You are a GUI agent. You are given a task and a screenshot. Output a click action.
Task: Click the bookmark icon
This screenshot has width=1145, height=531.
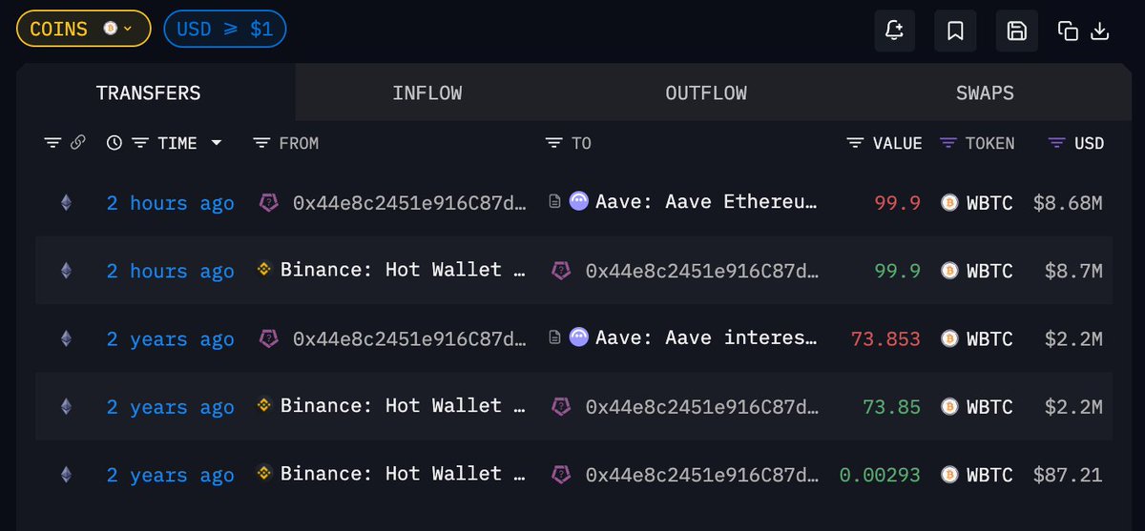click(955, 31)
